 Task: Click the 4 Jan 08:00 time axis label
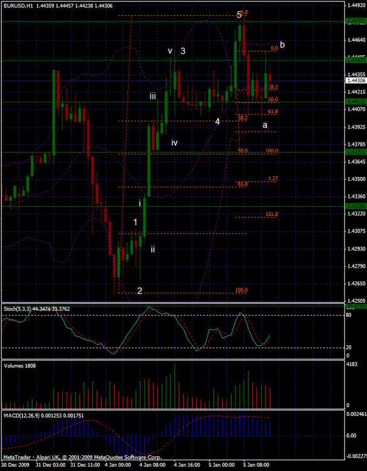click(152, 465)
